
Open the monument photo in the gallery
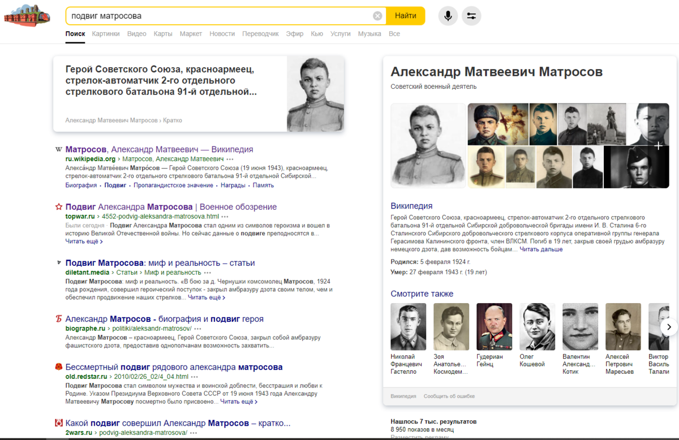point(606,124)
